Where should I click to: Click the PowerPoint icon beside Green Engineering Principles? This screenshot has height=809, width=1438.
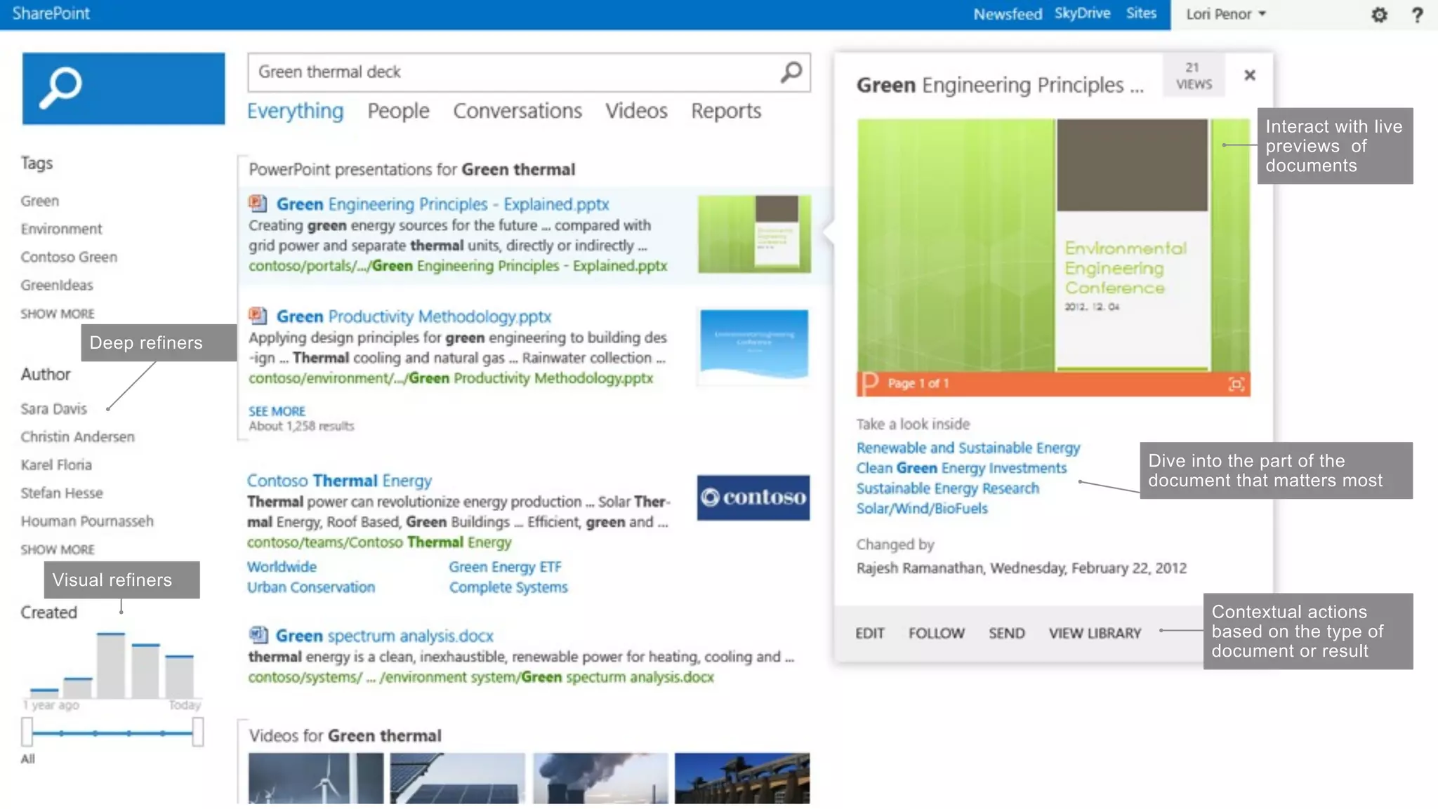pyautogui.click(x=258, y=203)
